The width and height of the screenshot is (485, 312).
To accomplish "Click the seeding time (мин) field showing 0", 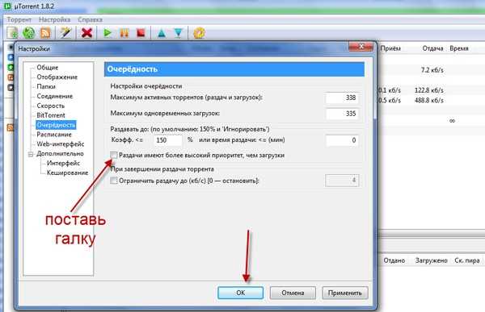I will pos(342,140).
